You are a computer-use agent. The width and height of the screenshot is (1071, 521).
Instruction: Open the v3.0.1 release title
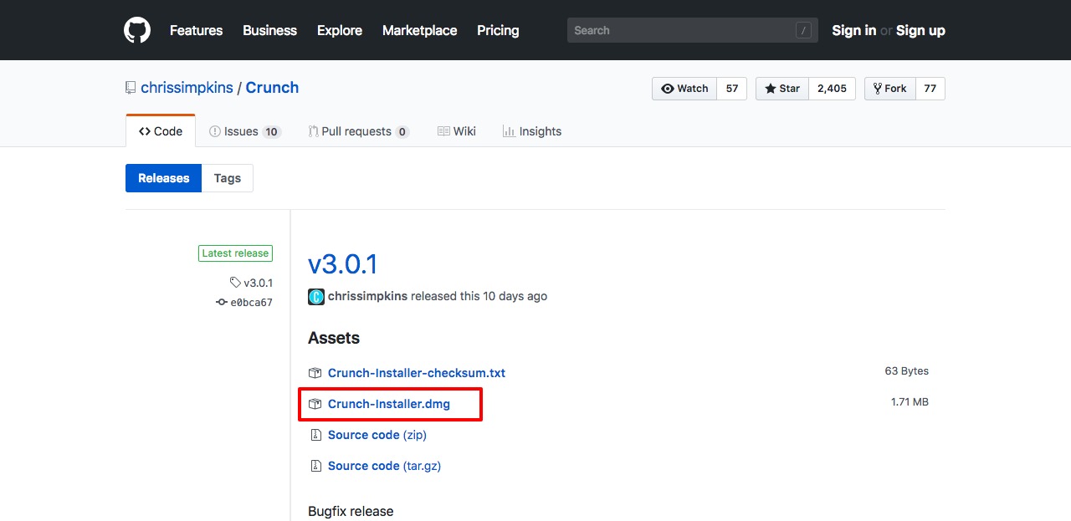point(343,264)
